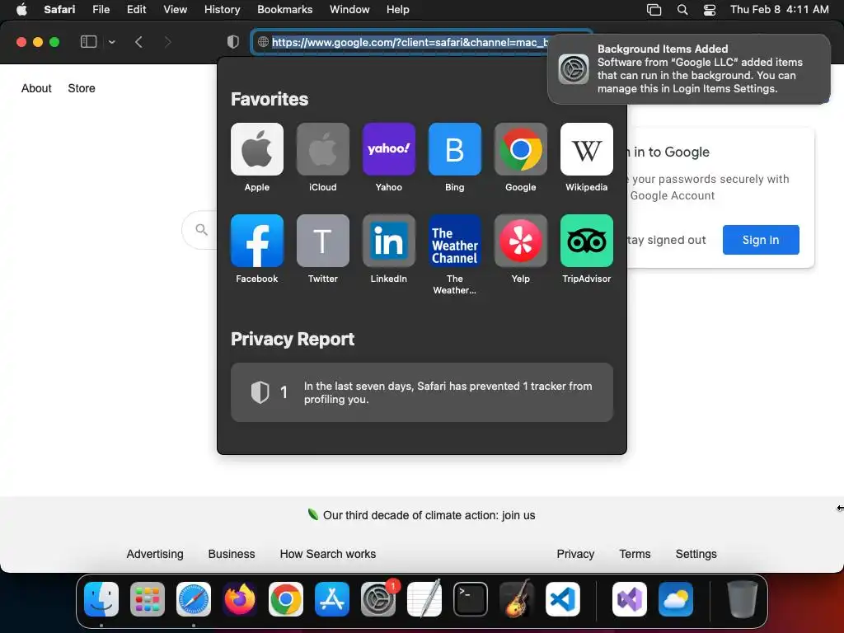Open the View menu
Viewport: 844px width, 633px height.
(175, 9)
